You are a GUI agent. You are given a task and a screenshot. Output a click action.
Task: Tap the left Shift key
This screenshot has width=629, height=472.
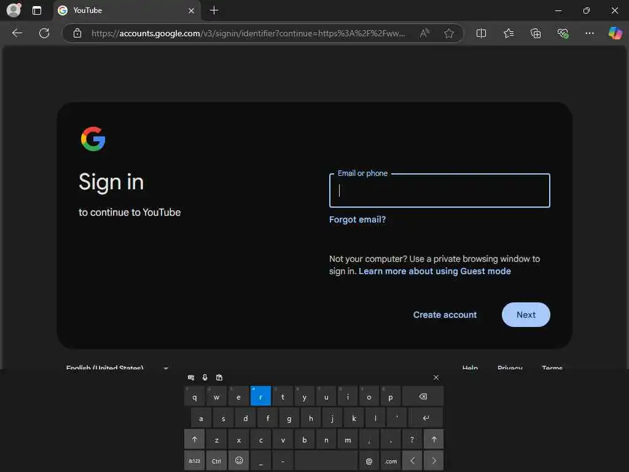195,439
